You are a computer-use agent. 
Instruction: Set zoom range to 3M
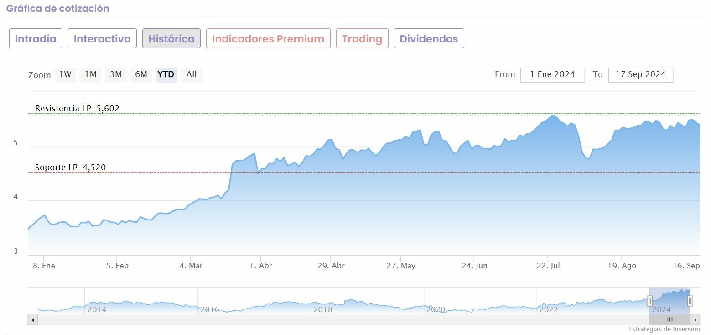pyautogui.click(x=116, y=74)
